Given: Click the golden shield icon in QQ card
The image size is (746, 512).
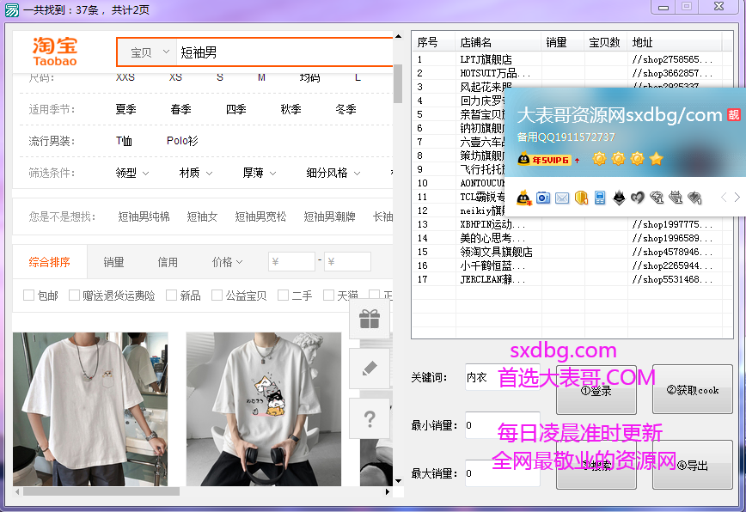Looking at the screenshot, I should [581, 198].
